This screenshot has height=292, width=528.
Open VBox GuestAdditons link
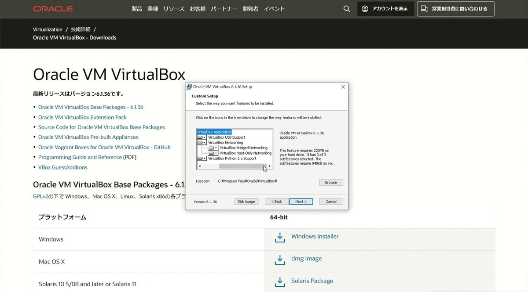[63, 167]
